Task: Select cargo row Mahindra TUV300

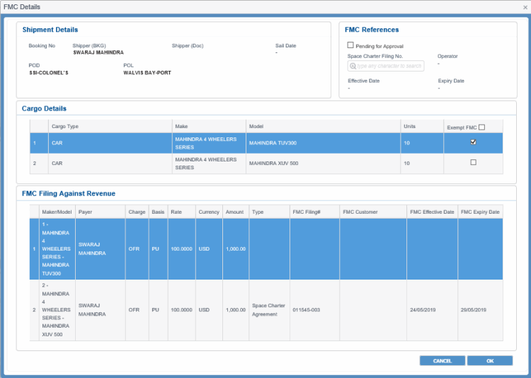Action: coord(283,143)
